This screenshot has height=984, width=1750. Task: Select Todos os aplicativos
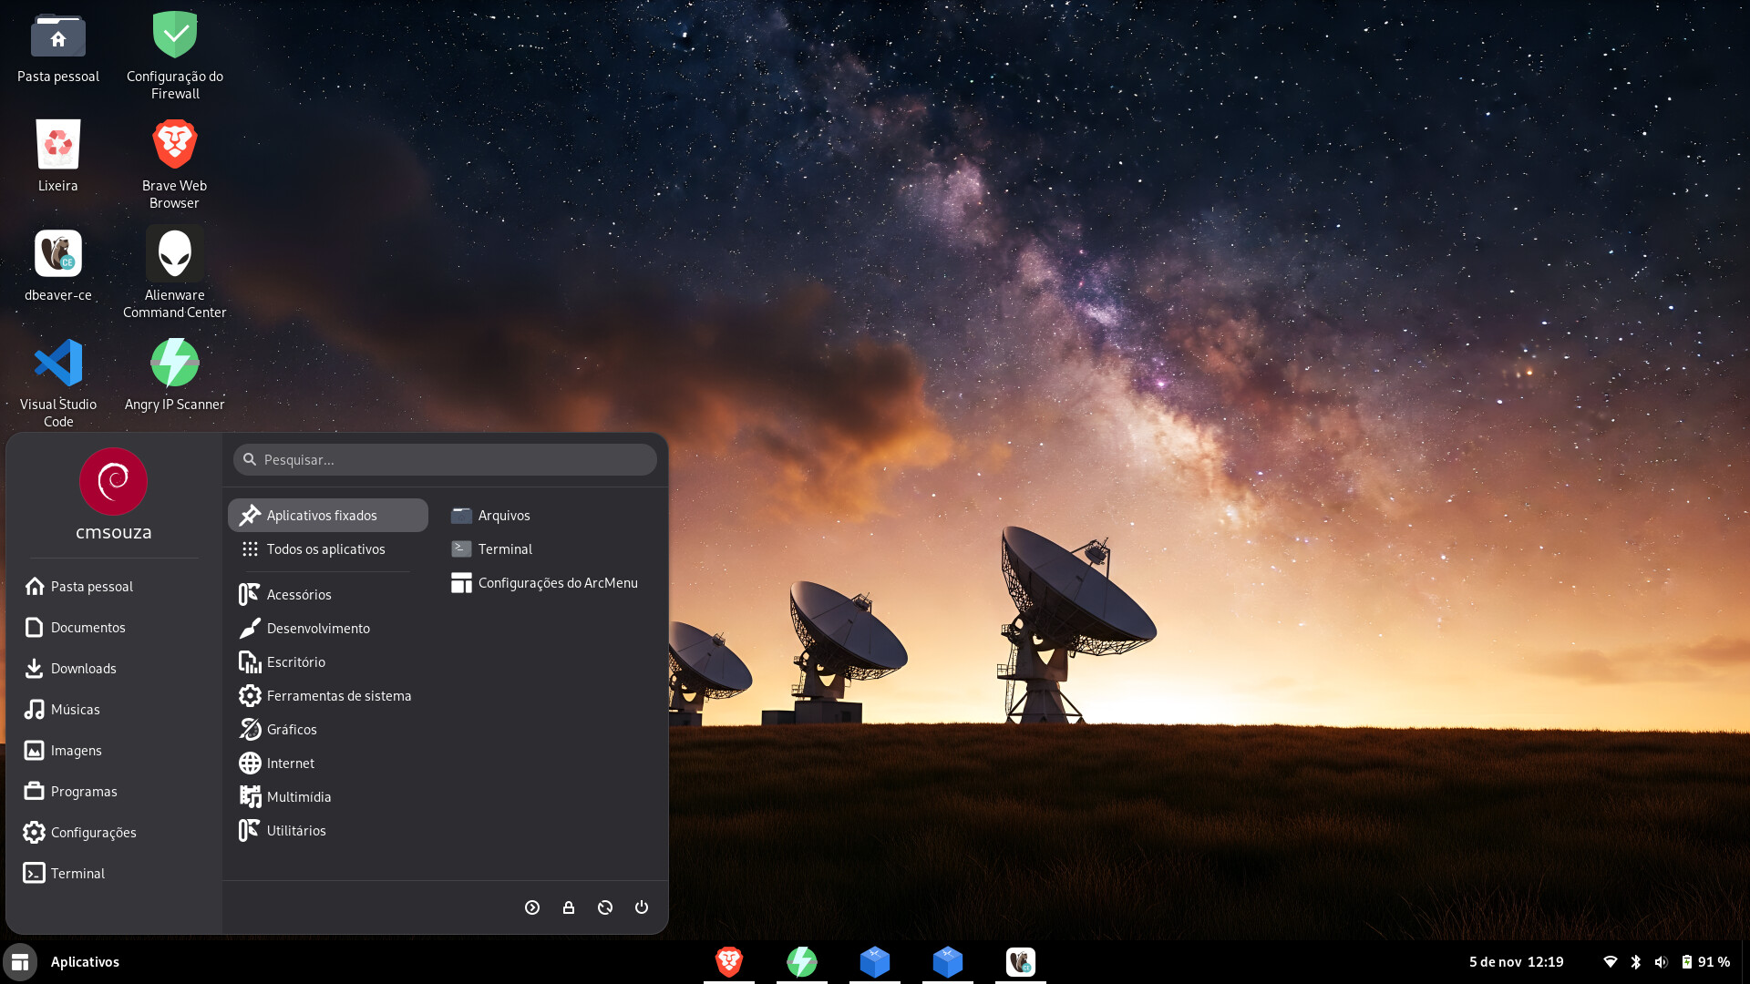click(325, 549)
